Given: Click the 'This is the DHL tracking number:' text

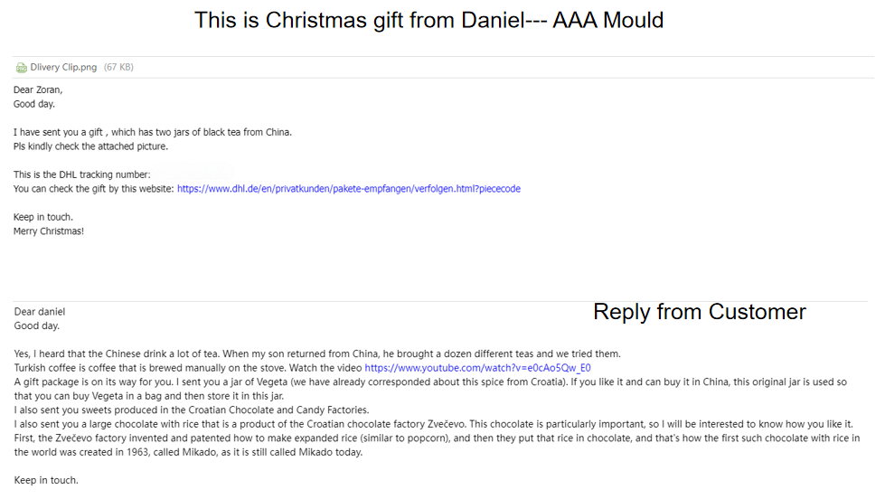Looking at the screenshot, I should (82, 174).
